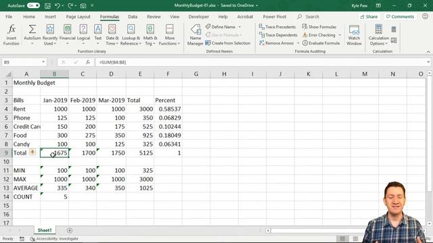This screenshot has width=433, height=243.
Task: Open the Logical functions icon
Action: click(x=83, y=29)
